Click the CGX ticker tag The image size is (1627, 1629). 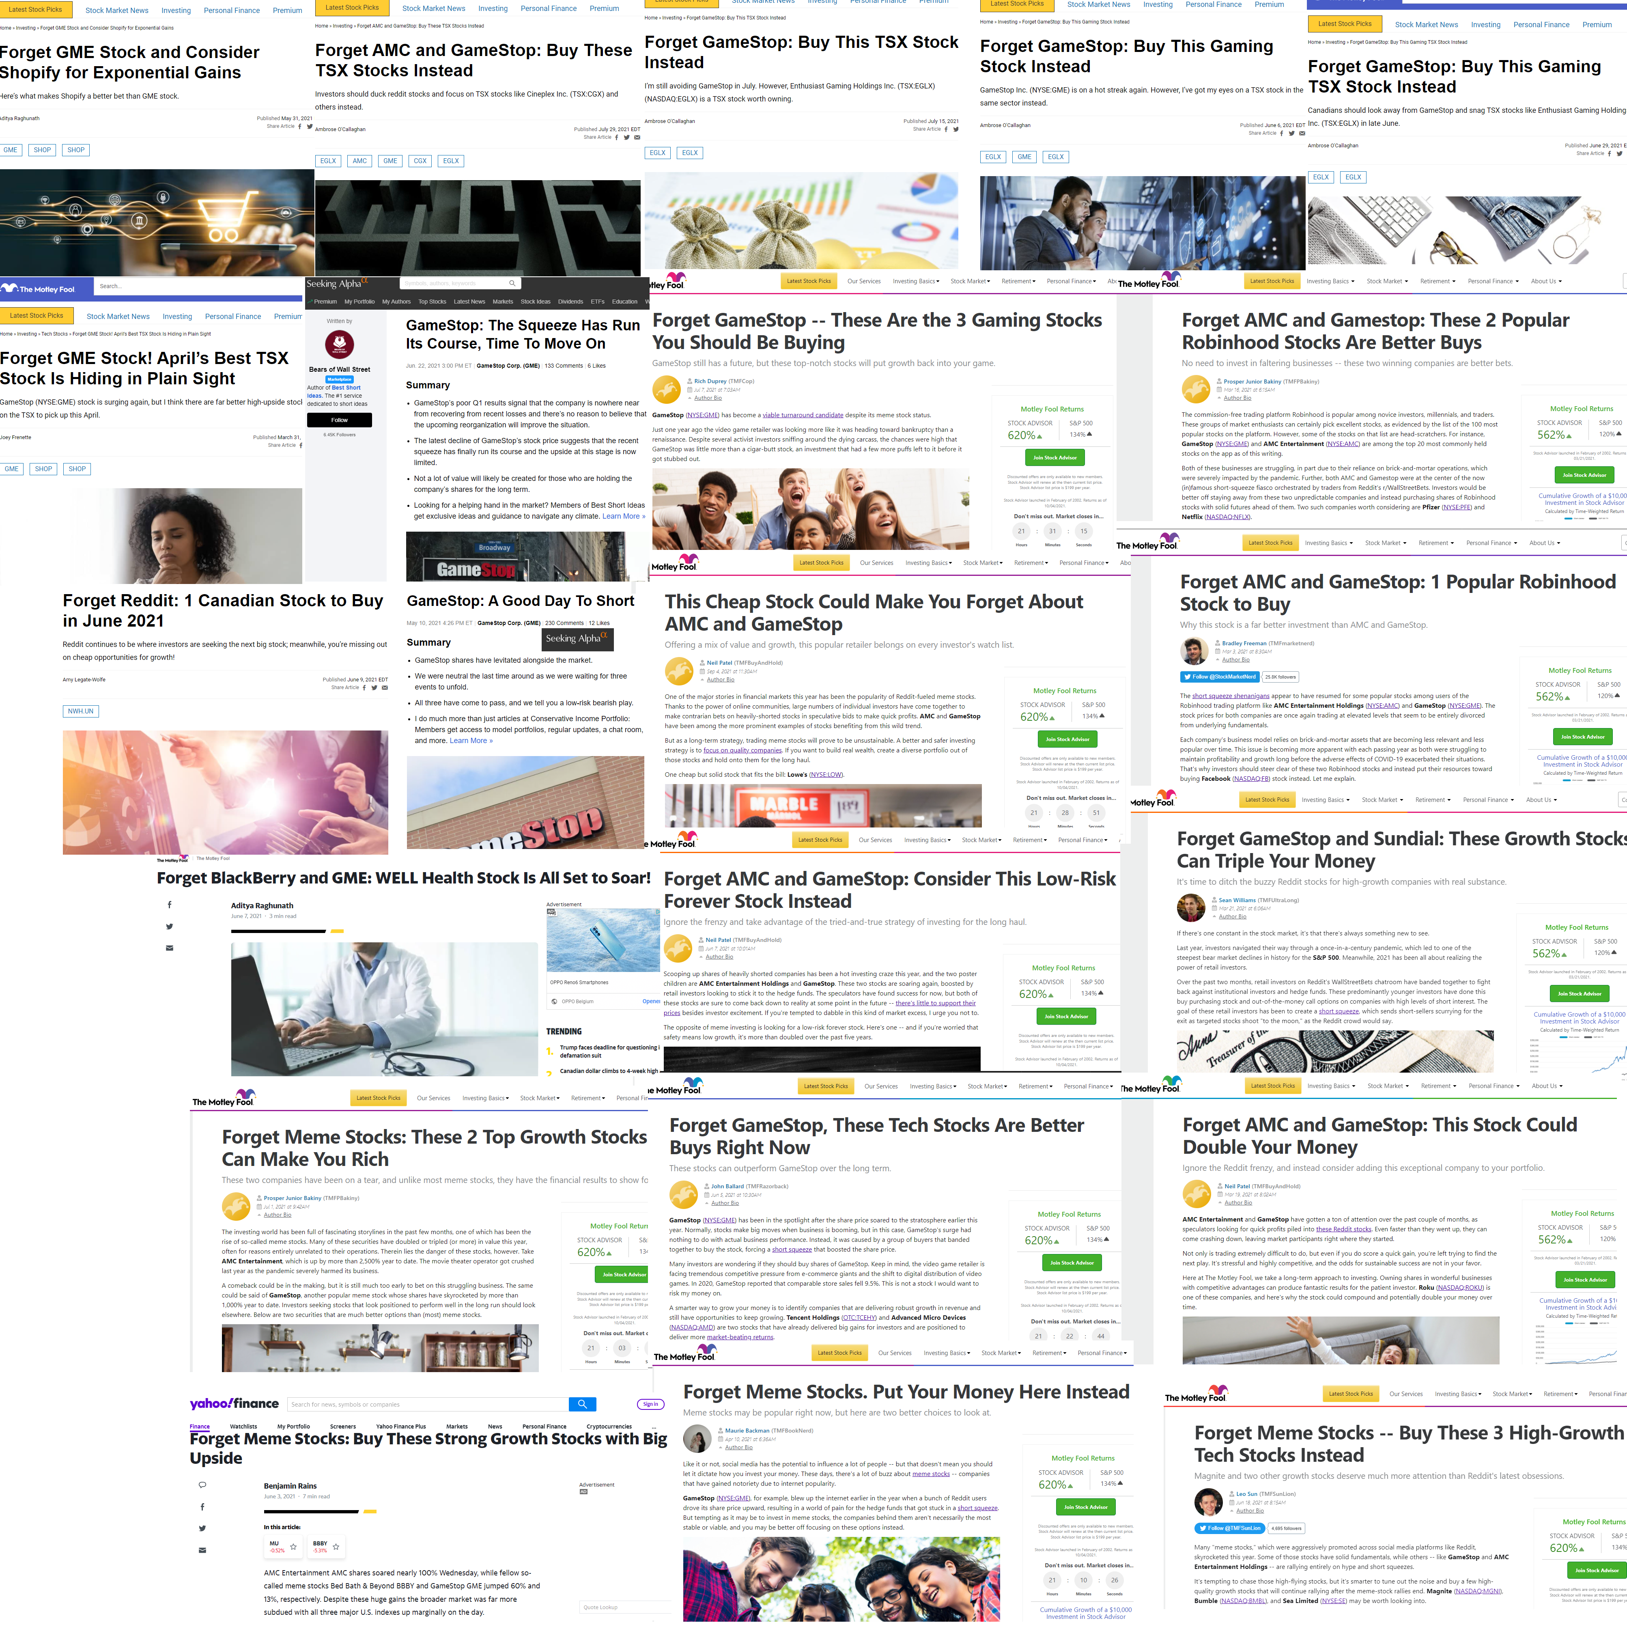[x=420, y=161]
